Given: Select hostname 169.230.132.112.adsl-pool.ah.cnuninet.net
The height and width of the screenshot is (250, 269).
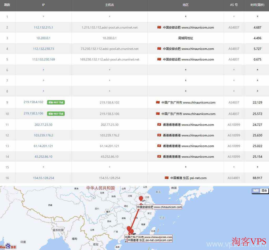Looking at the screenshot, I should 110,59.
